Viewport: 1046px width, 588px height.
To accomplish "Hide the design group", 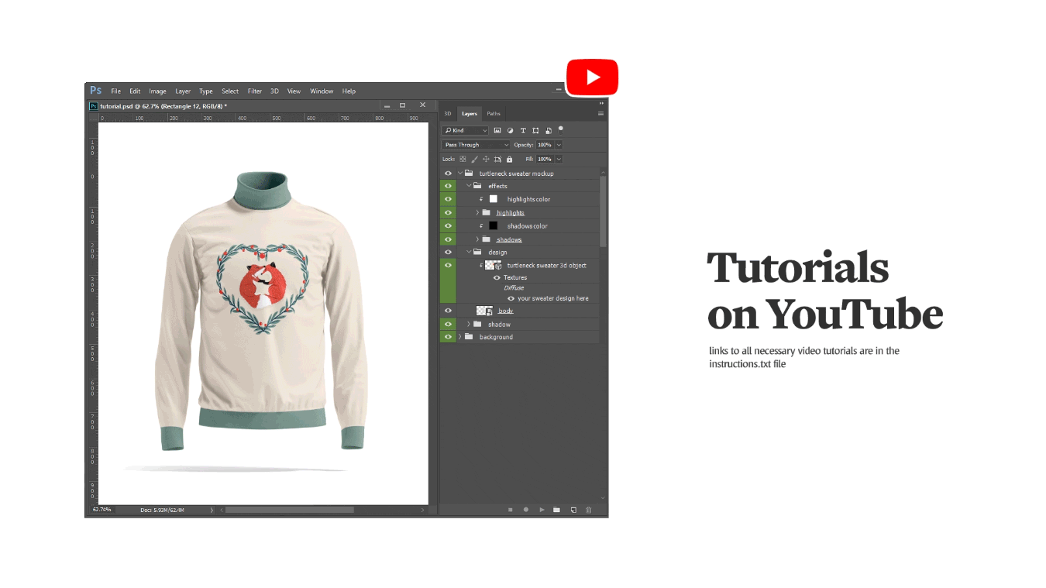I will [448, 252].
